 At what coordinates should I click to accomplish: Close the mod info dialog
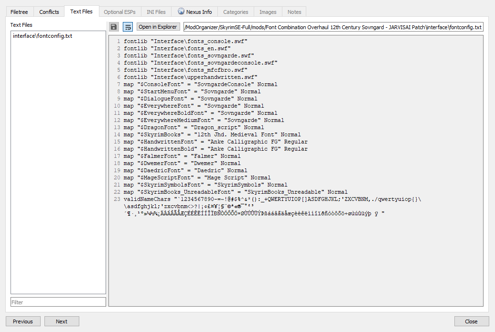point(471,321)
